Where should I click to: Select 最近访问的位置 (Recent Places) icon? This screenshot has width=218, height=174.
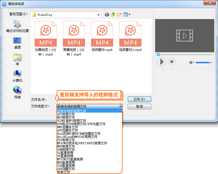17,26
